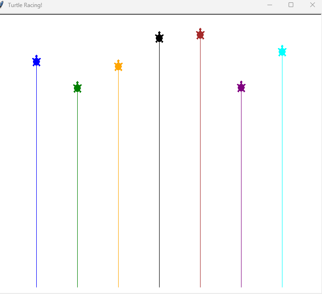Click the brown turtle

click(200, 34)
